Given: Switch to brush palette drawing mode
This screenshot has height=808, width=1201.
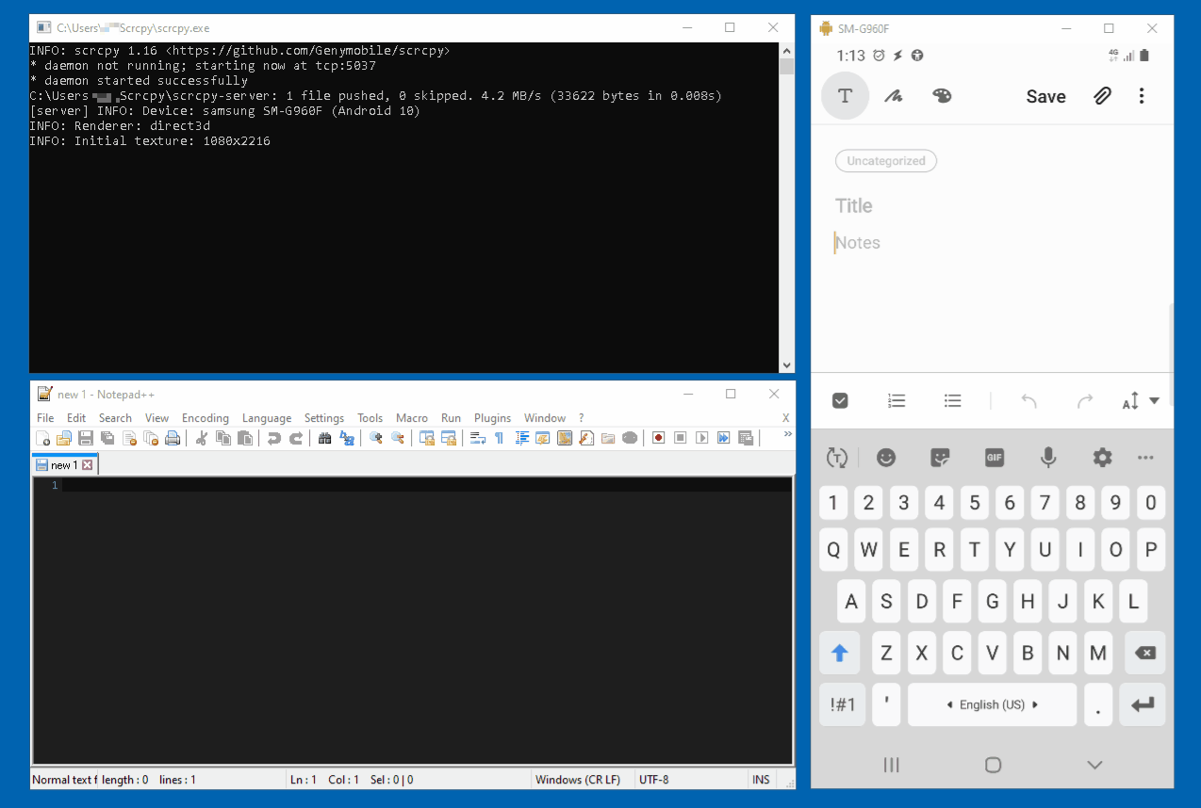Looking at the screenshot, I should tap(942, 96).
